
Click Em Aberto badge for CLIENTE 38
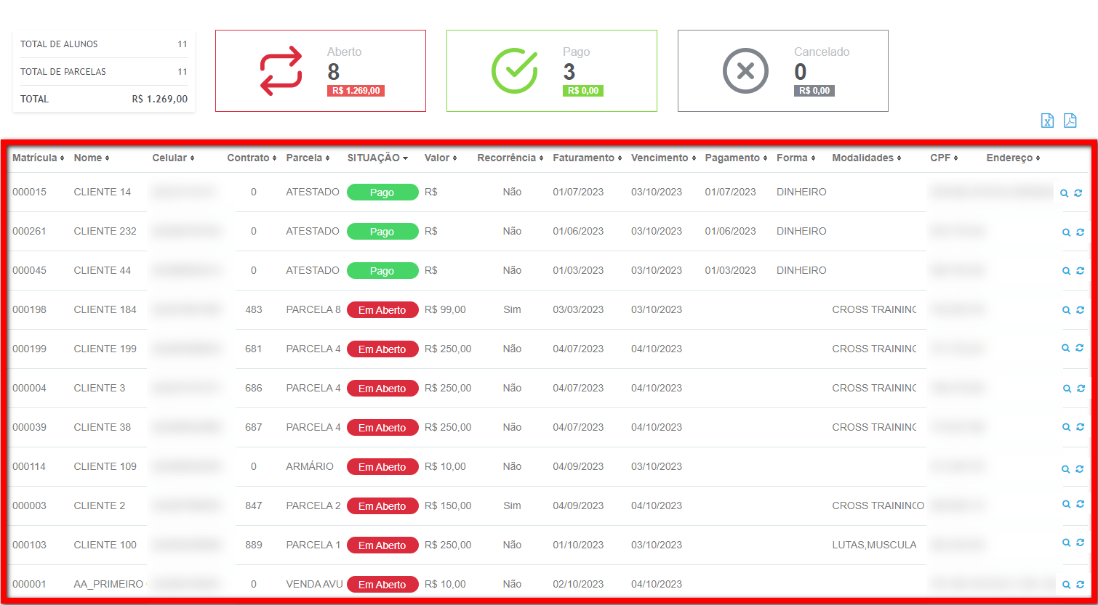382,428
